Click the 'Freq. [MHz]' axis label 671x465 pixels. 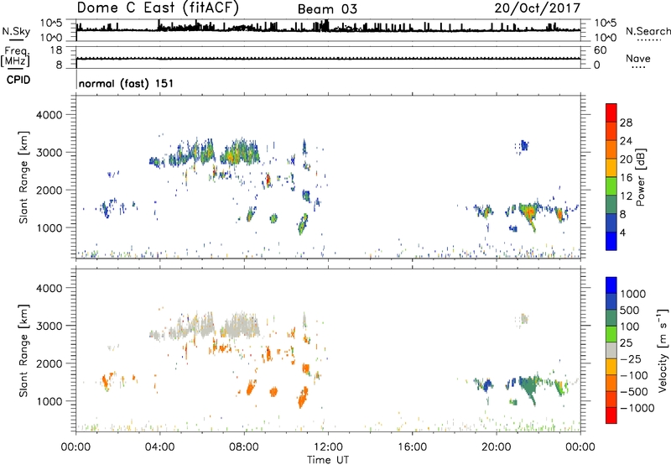pyautogui.click(x=15, y=57)
